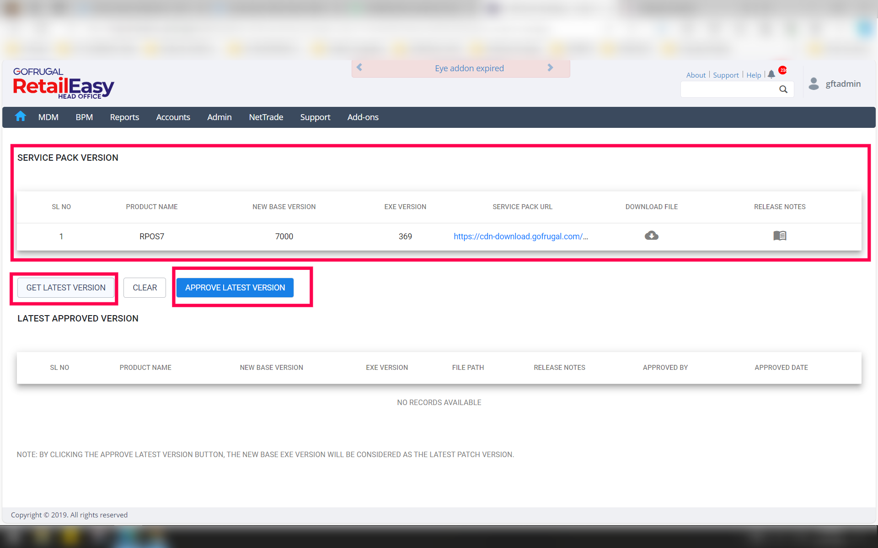
Task: Open the cdn-download.gofrugal.com service pack URL
Action: (x=520, y=237)
